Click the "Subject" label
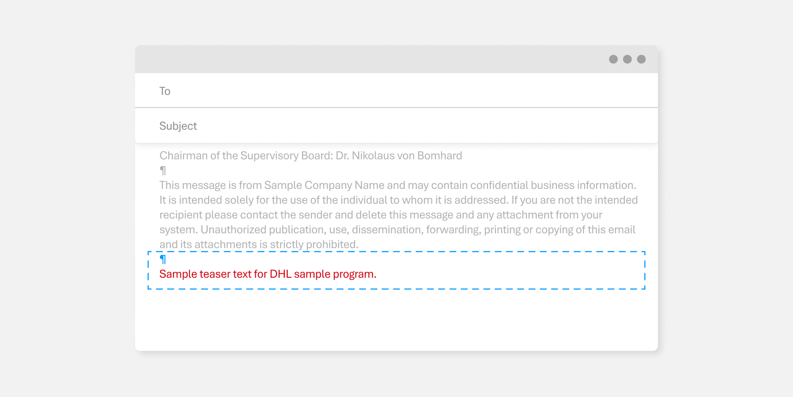Viewport: 793px width, 397px height. pyautogui.click(x=178, y=126)
